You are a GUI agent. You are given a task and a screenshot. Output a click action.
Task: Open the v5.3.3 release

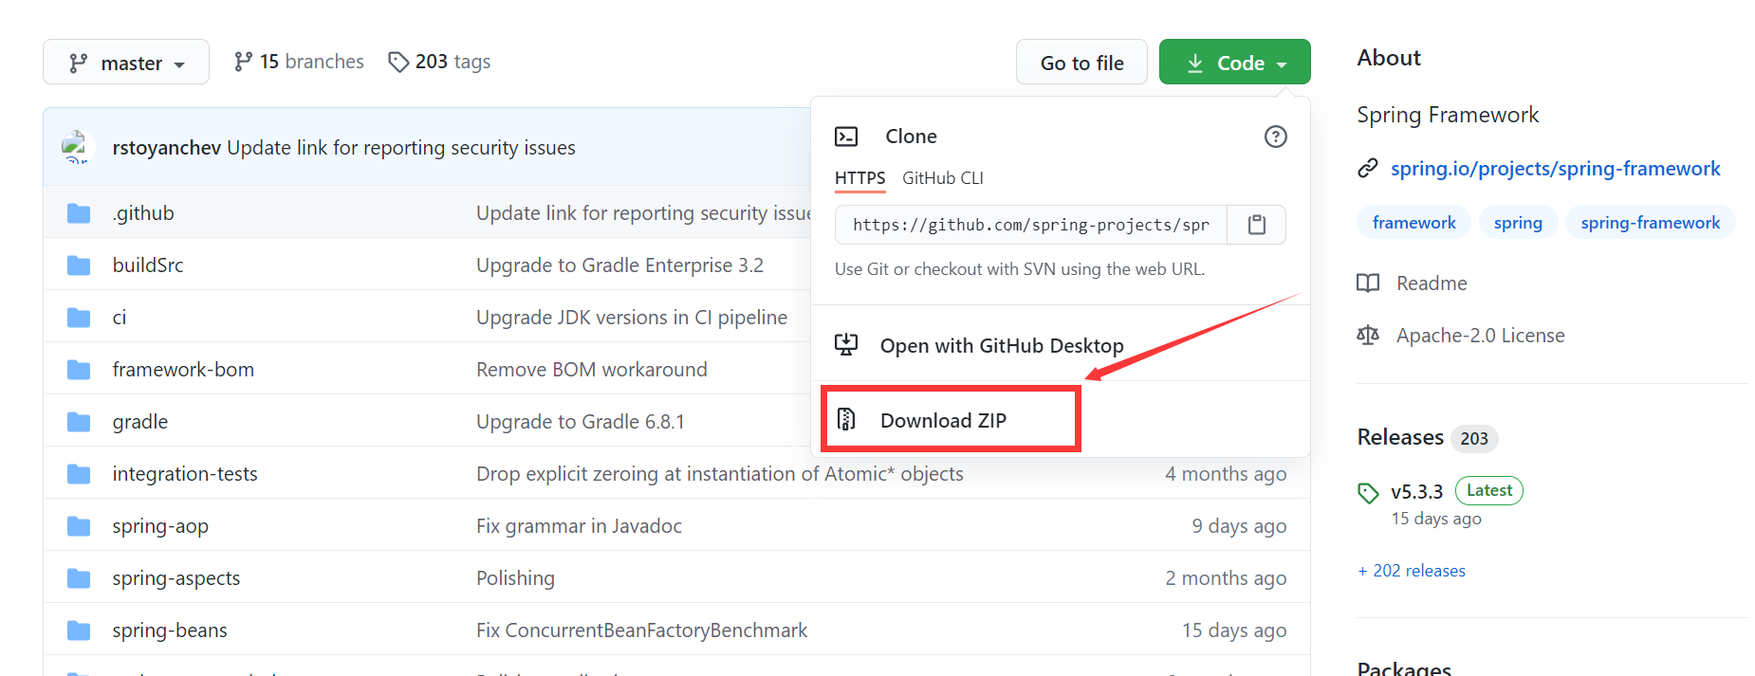[x=1416, y=492]
